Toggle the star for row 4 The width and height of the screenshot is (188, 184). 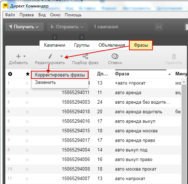[x=27, y=112]
